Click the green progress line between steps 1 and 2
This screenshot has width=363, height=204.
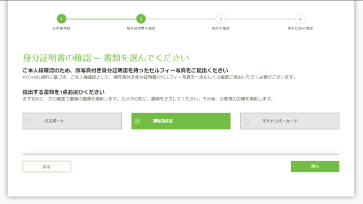coord(101,19)
